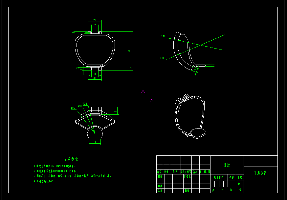This screenshot has height=200, width=287.
Task: Select the 阶段标记 cell in title block
Action: coord(218,177)
